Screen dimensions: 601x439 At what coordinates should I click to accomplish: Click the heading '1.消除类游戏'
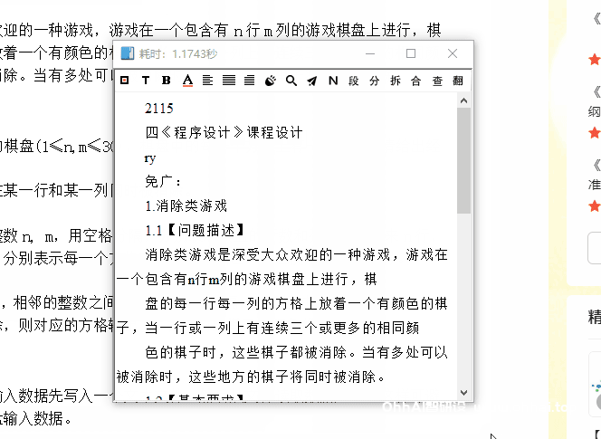(186, 206)
